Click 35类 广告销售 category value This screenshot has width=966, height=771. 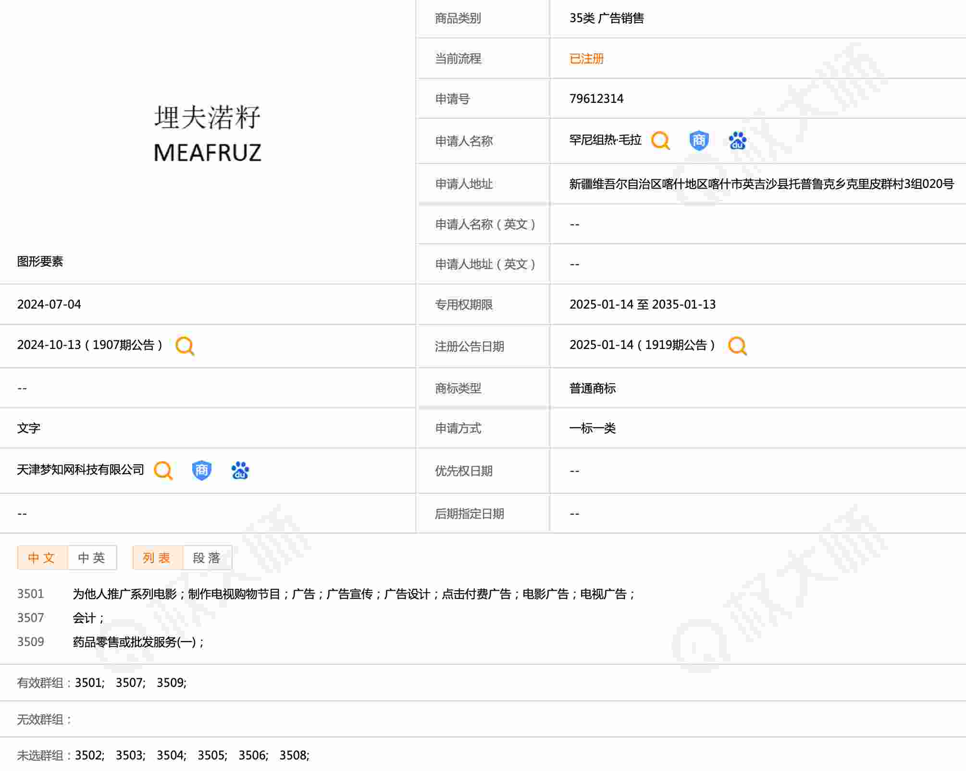[606, 18]
